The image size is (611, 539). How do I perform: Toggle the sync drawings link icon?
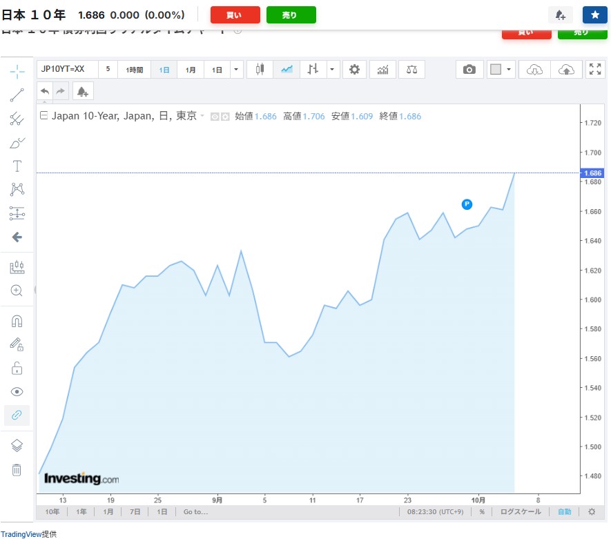[x=17, y=415]
